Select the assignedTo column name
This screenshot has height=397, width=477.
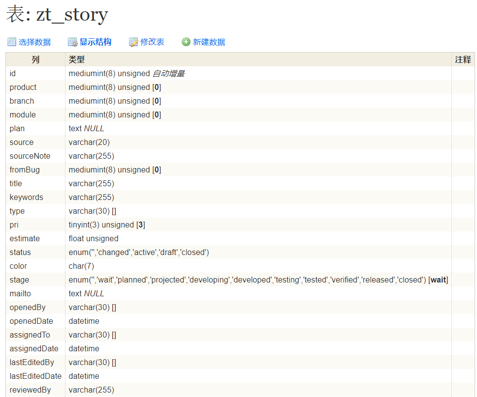(x=30, y=335)
